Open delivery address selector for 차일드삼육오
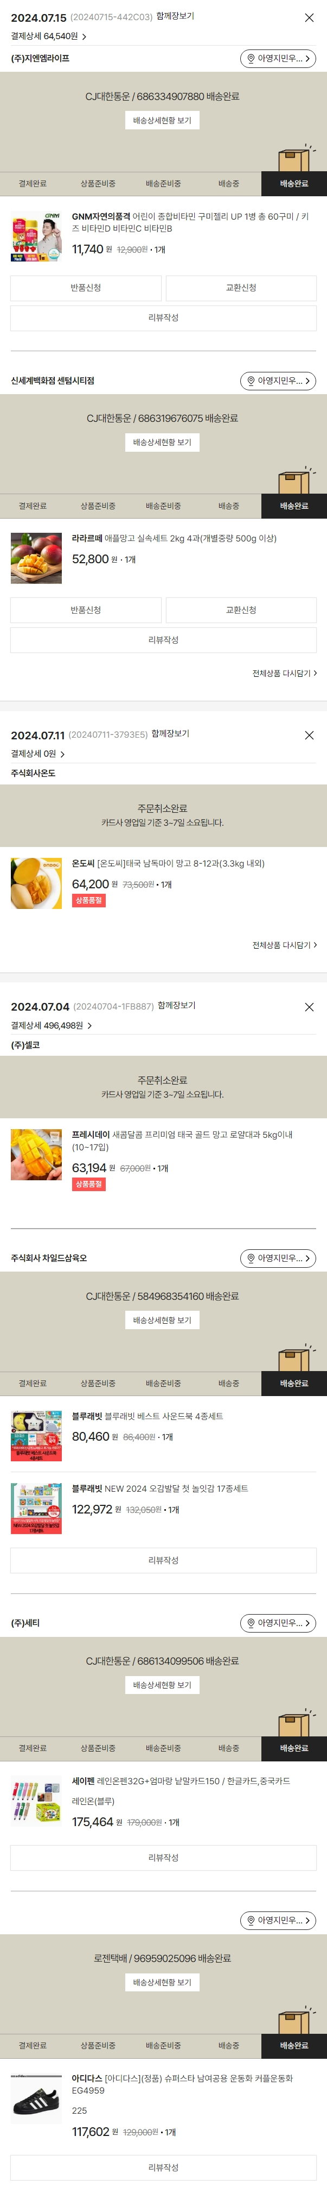The height and width of the screenshot is (2186, 327). 278,1257
